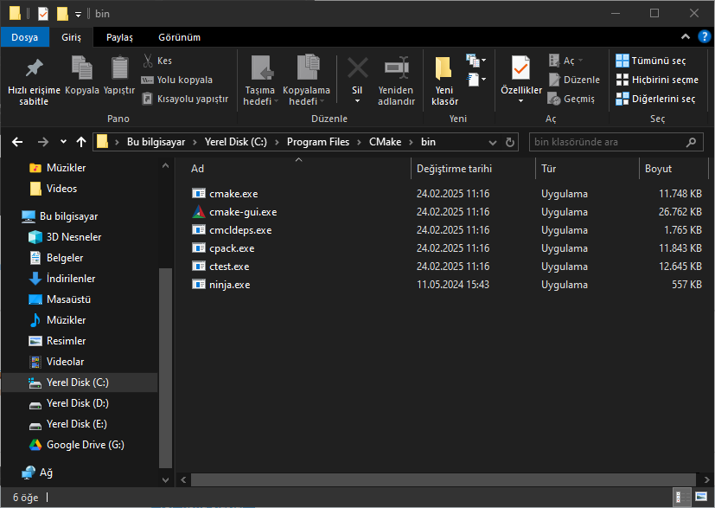Sort by the Ad column header
The image size is (715, 508).
(298, 169)
